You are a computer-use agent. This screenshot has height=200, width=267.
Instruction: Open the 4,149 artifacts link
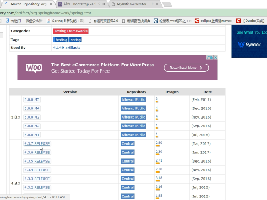pyautogui.click(x=67, y=48)
